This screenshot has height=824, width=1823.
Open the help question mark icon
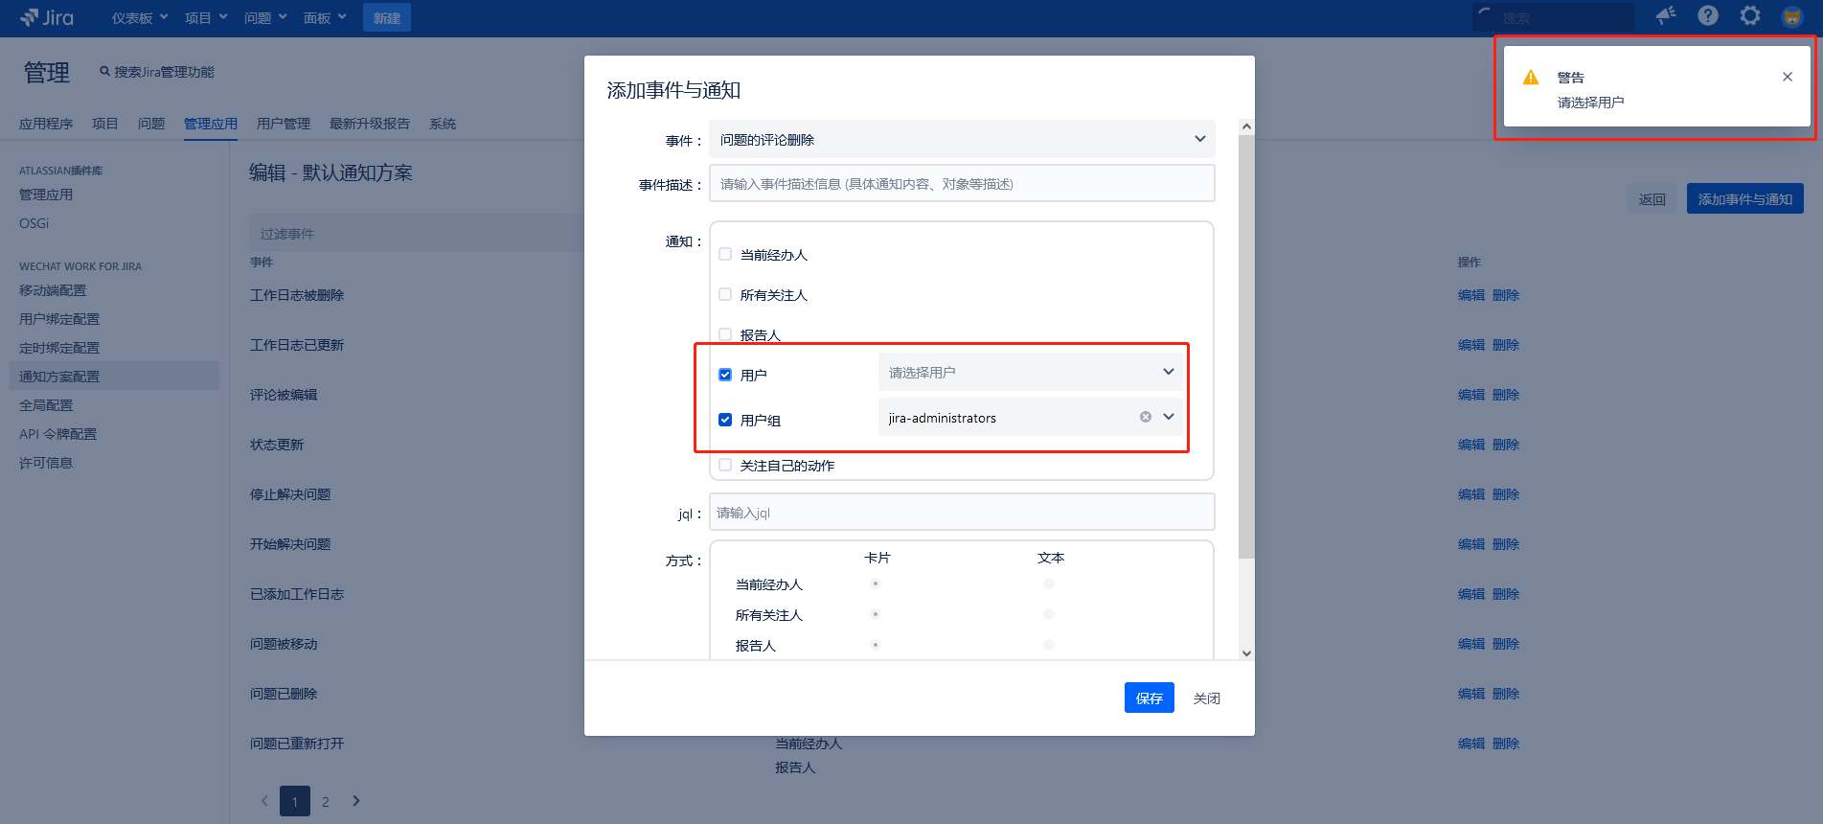1708,15
